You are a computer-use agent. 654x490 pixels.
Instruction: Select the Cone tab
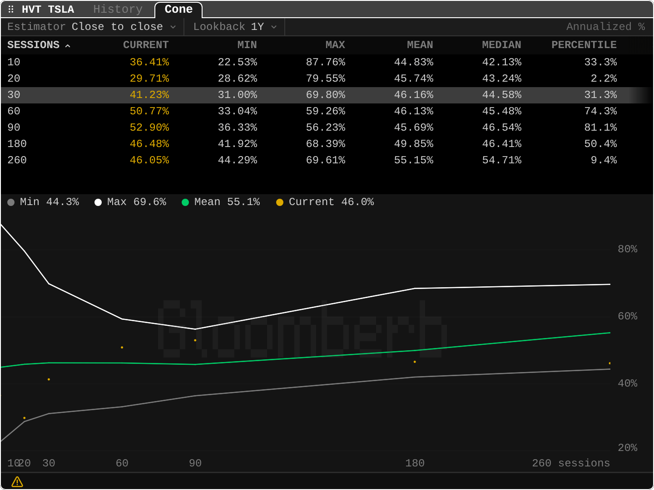pyautogui.click(x=178, y=9)
